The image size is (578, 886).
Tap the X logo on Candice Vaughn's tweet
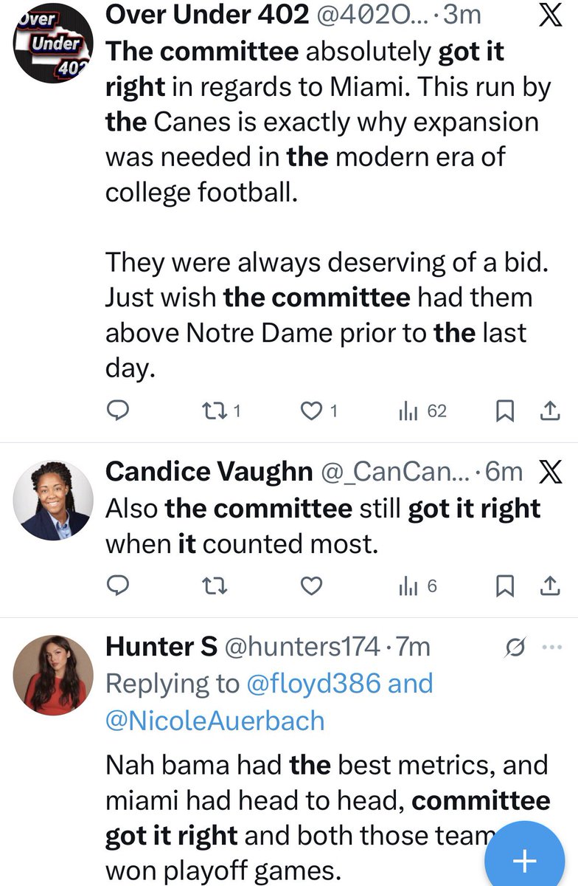[550, 472]
